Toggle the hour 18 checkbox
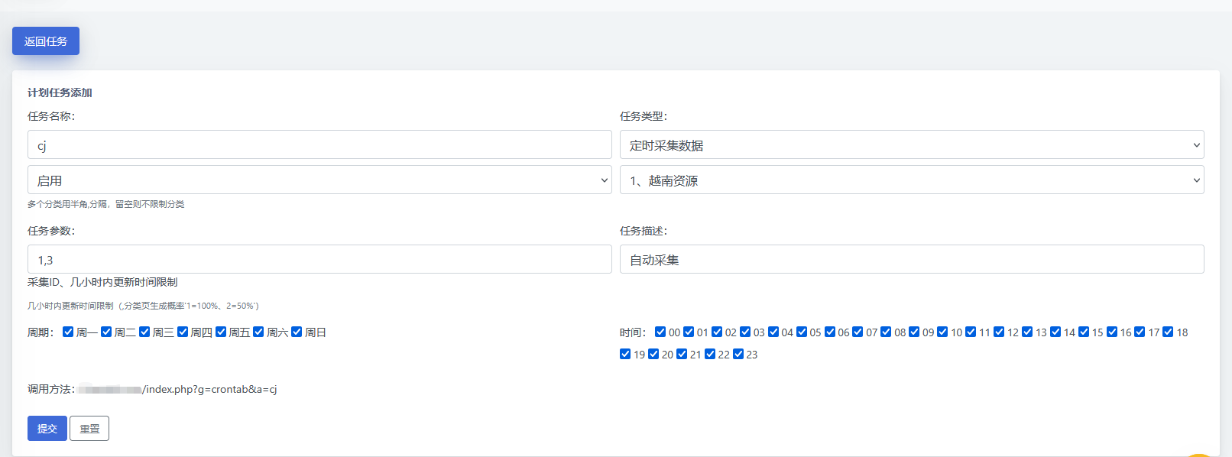The image size is (1232, 457). click(x=1168, y=332)
